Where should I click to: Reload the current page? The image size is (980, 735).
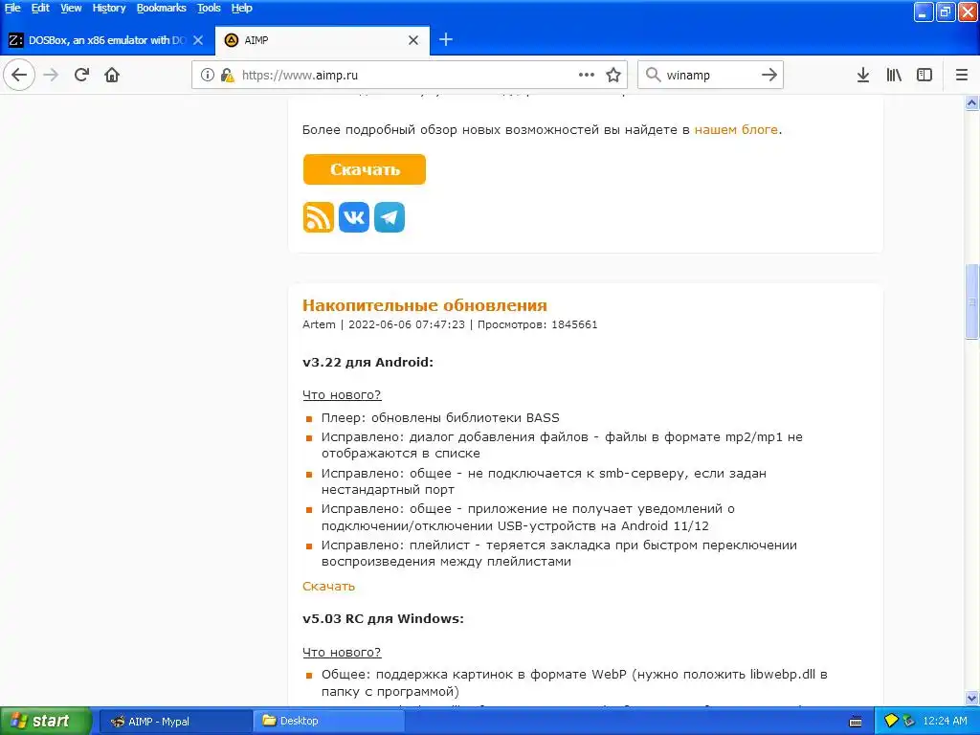81,75
